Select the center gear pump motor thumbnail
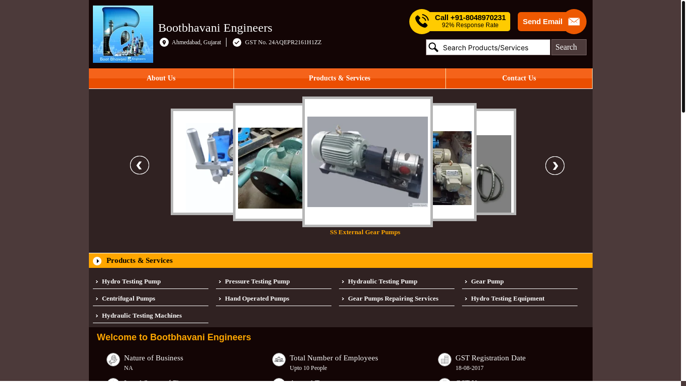Viewport: 686px width, 386px height. point(368,162)
